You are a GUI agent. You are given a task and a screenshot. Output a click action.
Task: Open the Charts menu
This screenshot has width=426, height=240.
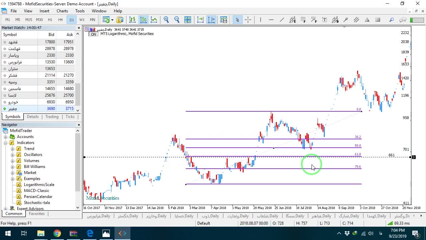pos(62,11)
